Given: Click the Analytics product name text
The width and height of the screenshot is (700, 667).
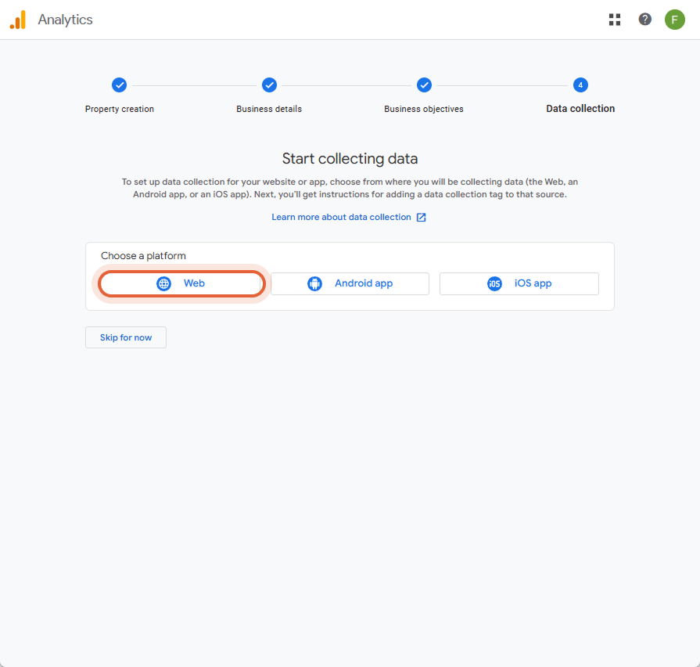Looking at the screenshot, I should click(65, 20).
